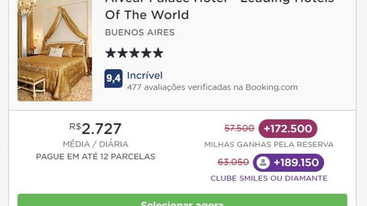Open 477 avaliações verificadas na Booking.com
The height and width of the screenshot is (206, 367).
212,87
